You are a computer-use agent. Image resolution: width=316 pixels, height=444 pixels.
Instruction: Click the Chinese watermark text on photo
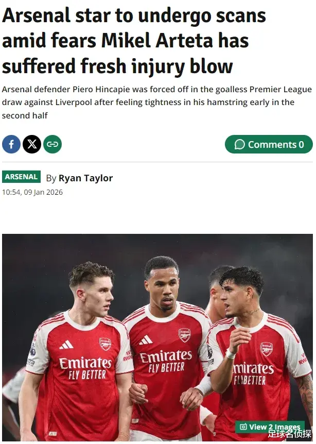click(x=289, y=434)
